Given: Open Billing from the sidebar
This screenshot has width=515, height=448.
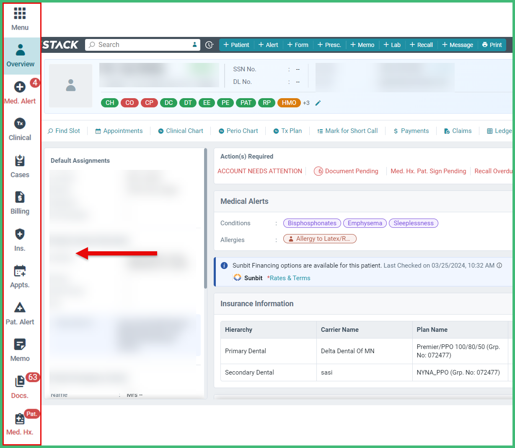Looking at the screenshot, I should click(19, 202).
